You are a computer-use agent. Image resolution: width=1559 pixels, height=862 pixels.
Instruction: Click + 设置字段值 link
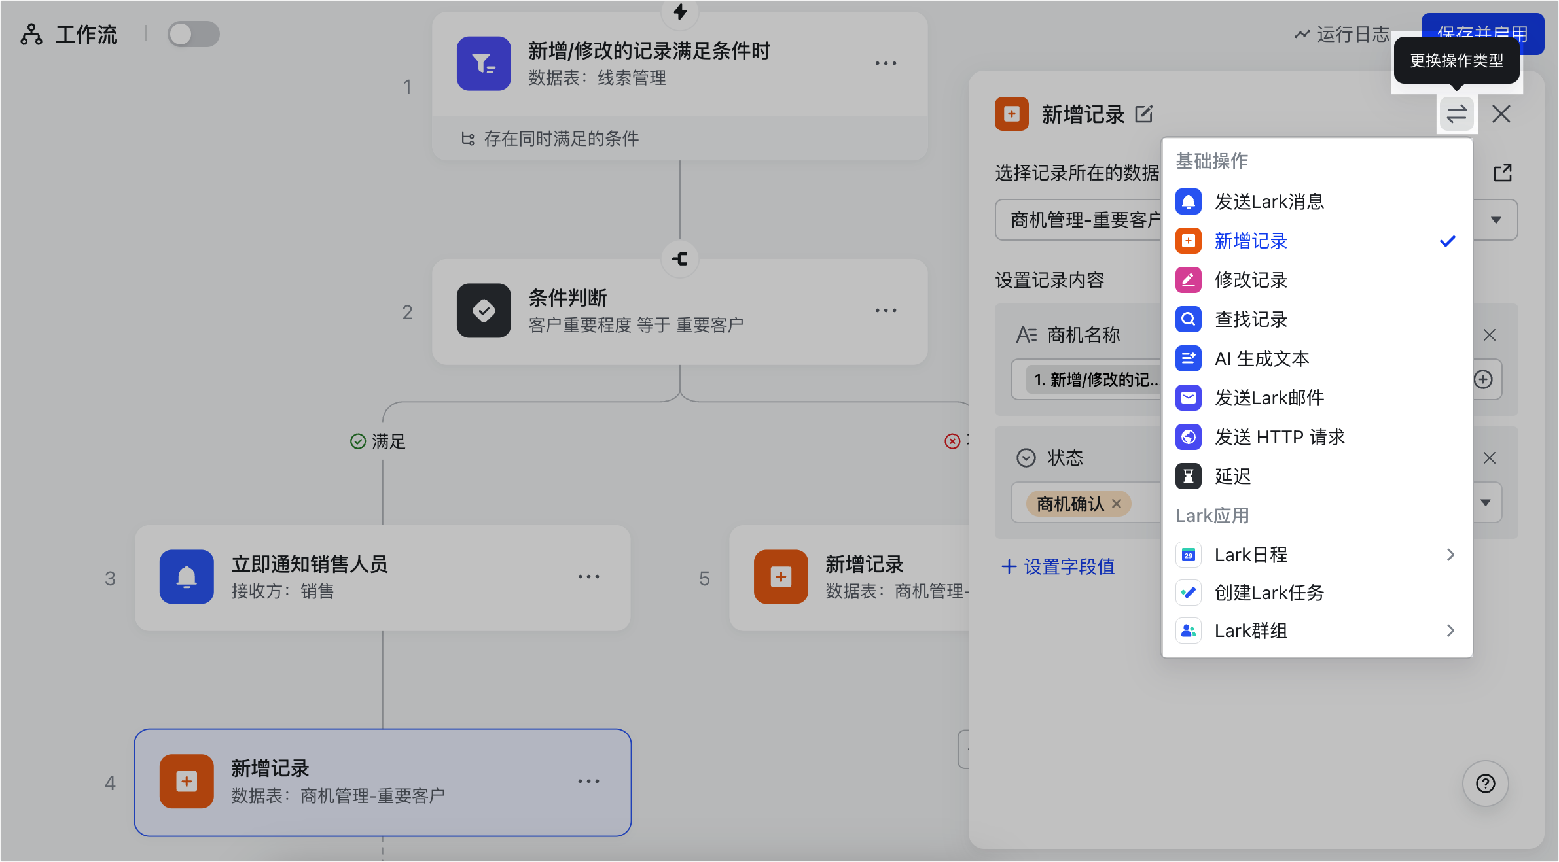click(x=1058, y=566)
